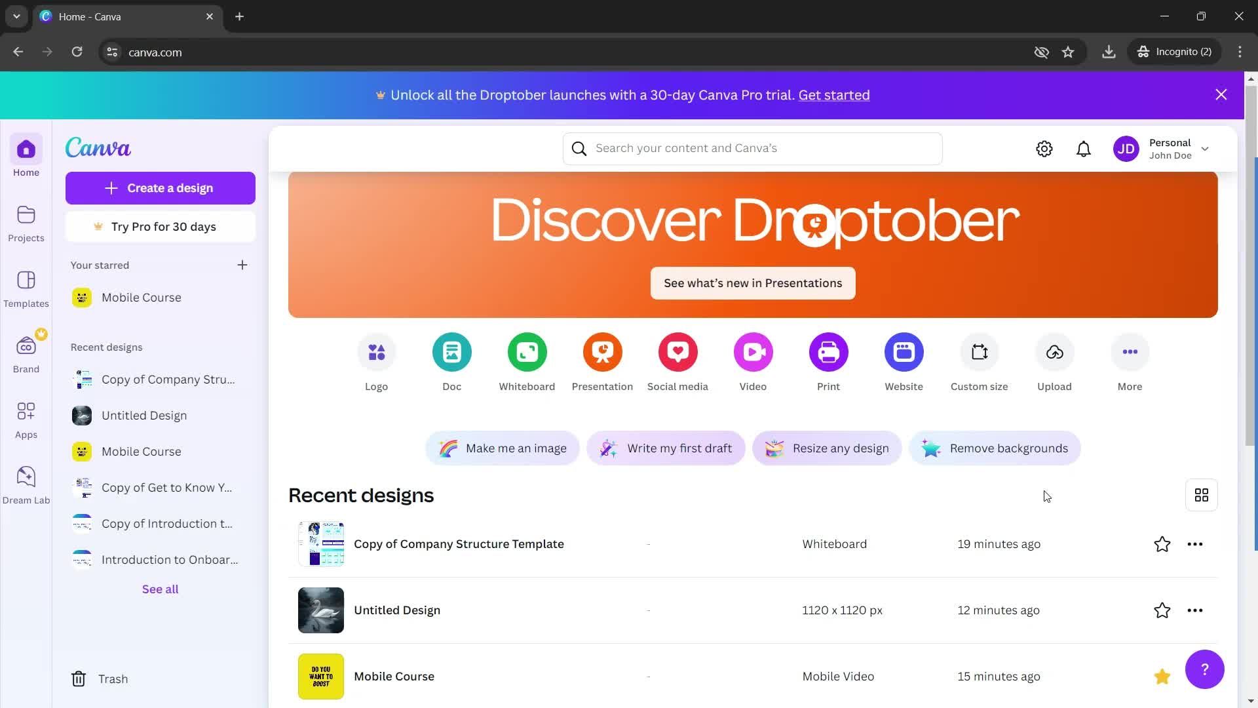Click Write my first draft chip
Image resolution: width=1258 pixels, height=708 pixels.
[666, 448]
